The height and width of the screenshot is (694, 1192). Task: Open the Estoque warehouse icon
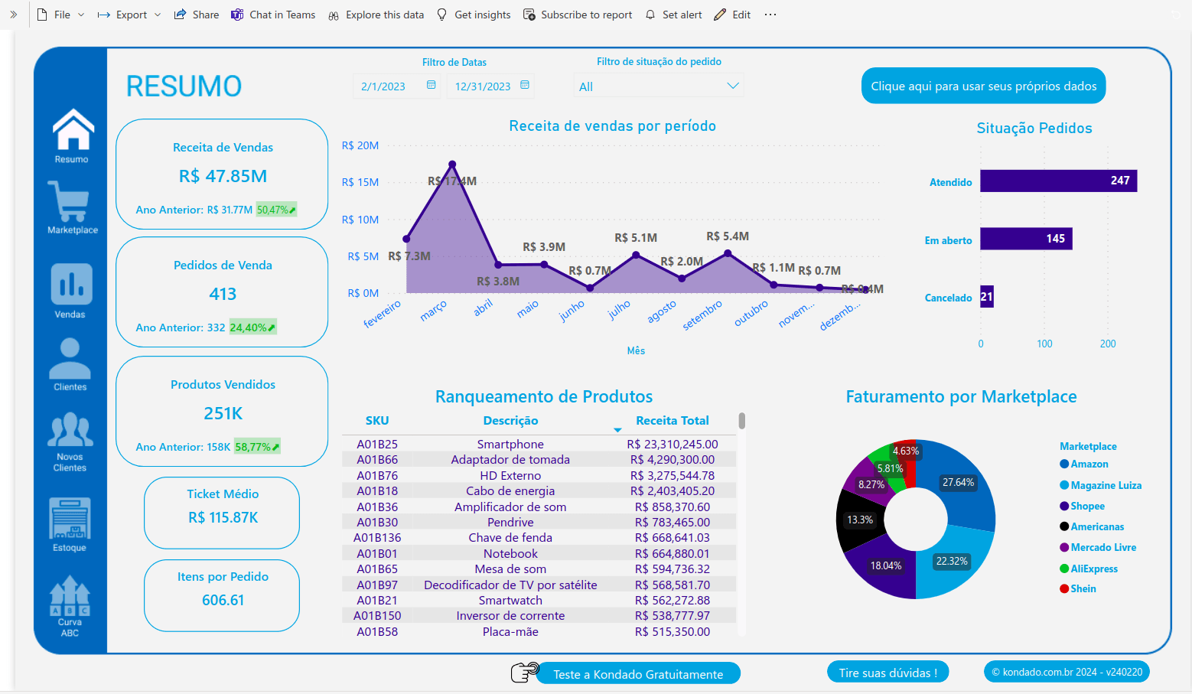(x=70, y=519)
